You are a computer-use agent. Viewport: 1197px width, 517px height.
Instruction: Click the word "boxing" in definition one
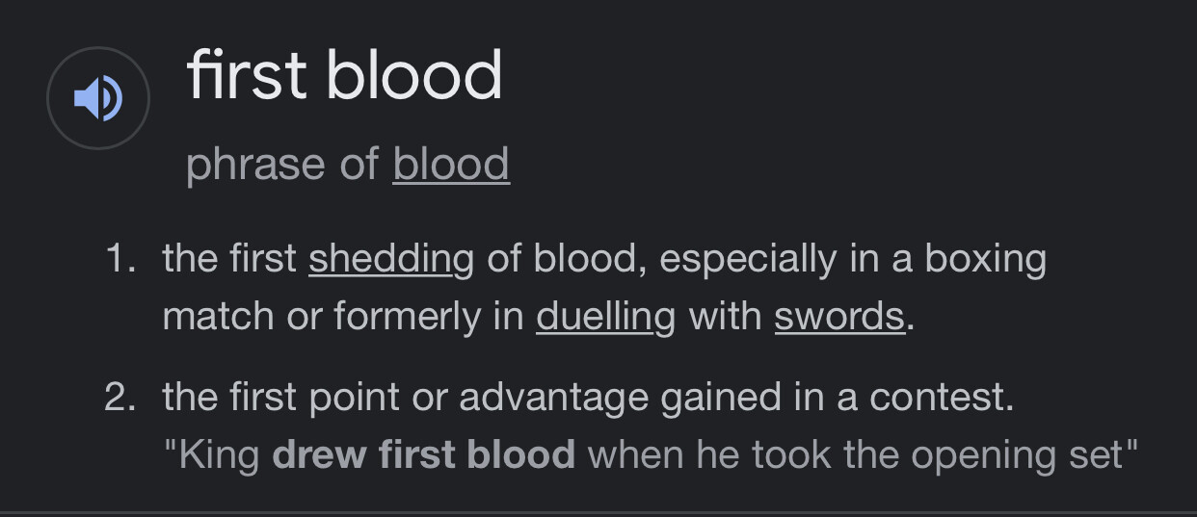pyautogui.click(x=986, y=259)
